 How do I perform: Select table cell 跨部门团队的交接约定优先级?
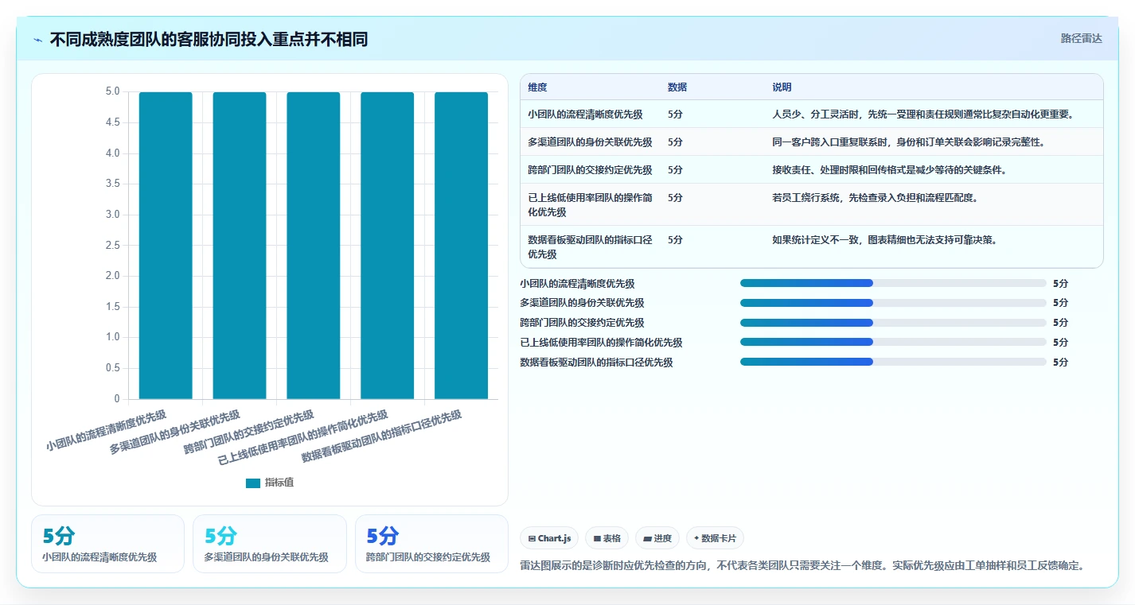click(590, 170)
